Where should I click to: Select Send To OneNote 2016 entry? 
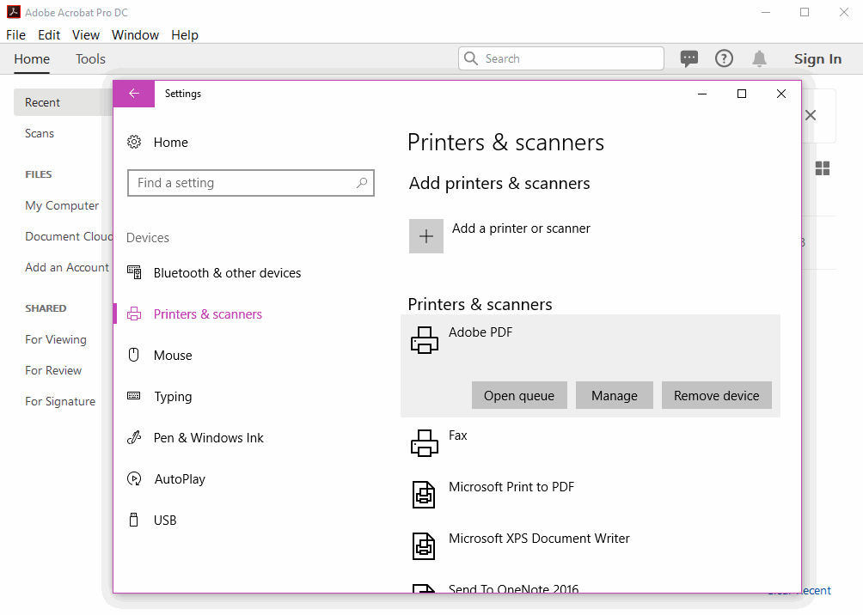[513, 588]
